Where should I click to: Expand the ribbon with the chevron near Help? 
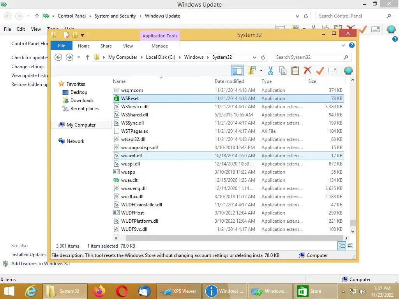343,46
